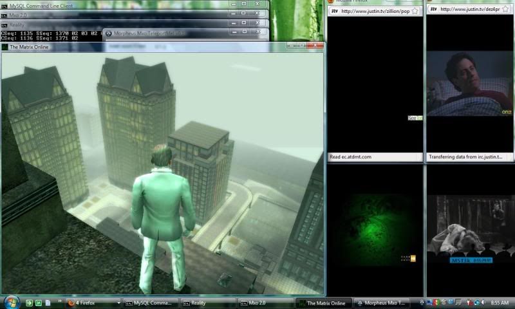Viewport: 515px width, 309px height.
Task: Switch to Reality taskbar button
Action: tap(208, 303)
